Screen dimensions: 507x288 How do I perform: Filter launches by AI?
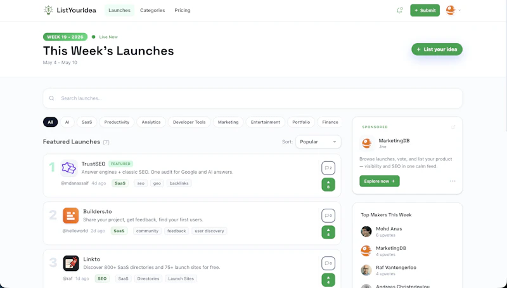coord(67,122)
